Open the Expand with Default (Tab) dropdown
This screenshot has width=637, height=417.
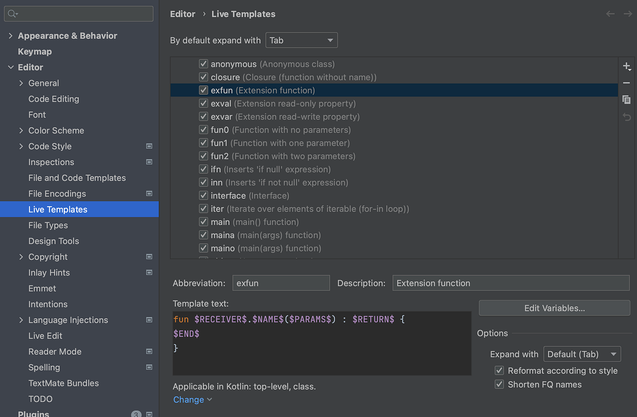(582, 354)
